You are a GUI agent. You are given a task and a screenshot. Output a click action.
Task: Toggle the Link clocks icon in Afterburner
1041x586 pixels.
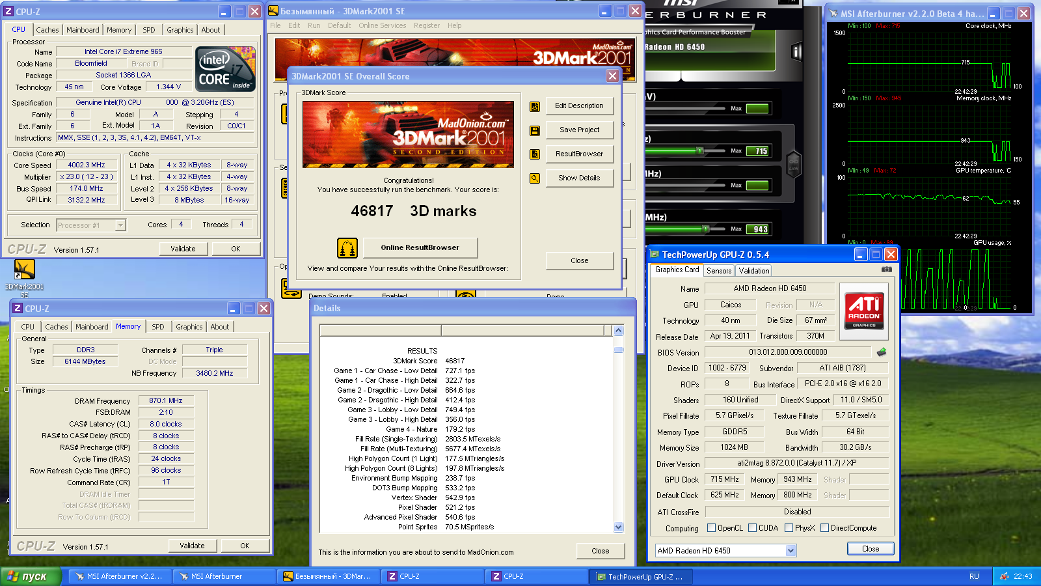tap(794, 163)
